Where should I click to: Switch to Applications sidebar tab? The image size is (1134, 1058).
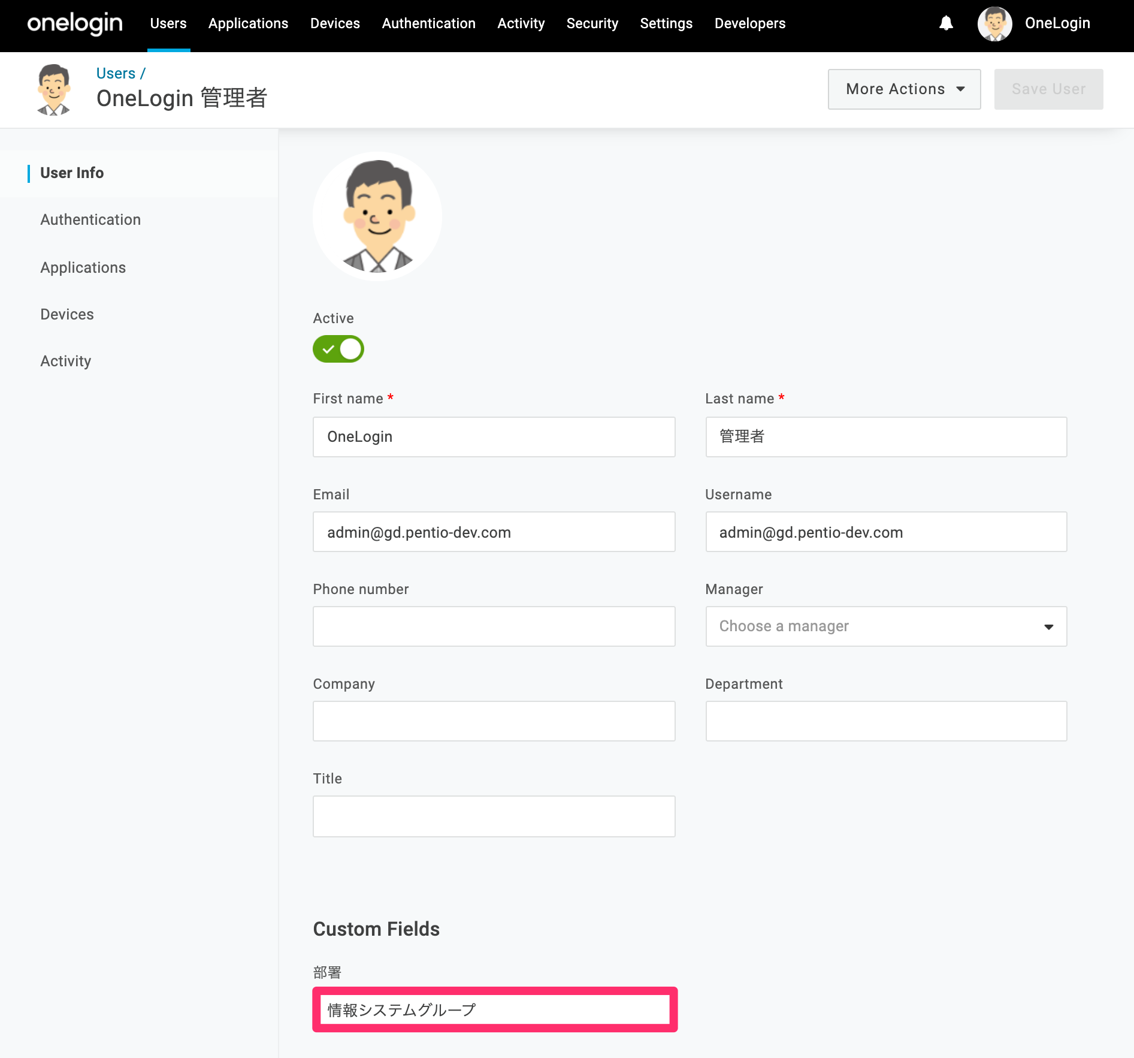coord(83,268)
